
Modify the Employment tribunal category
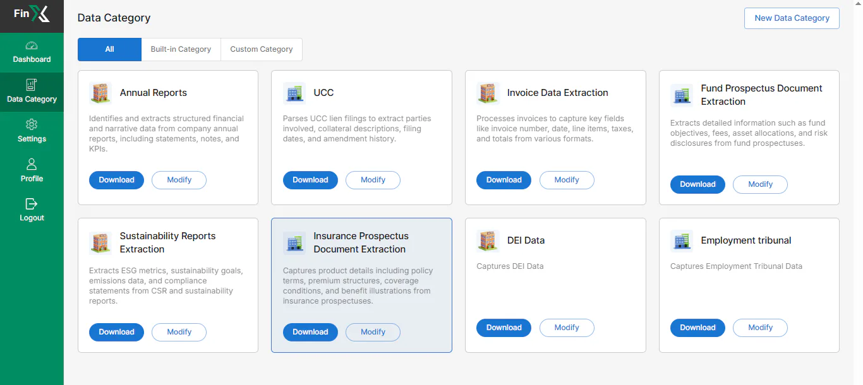point(761,328)
